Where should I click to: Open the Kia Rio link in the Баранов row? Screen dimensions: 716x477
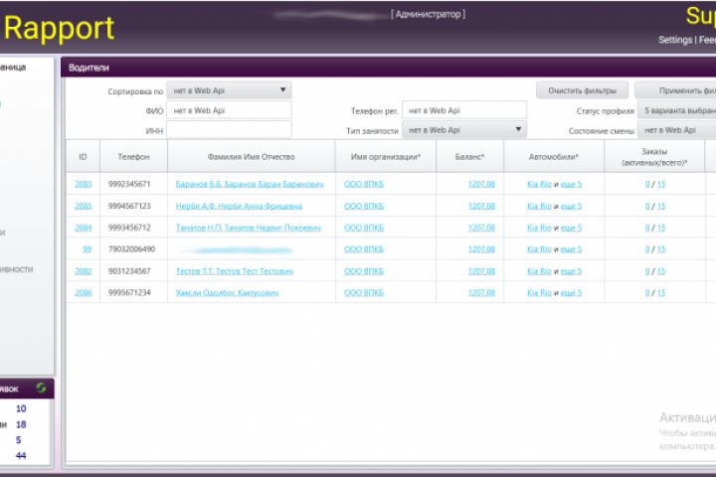pos(539,184)
